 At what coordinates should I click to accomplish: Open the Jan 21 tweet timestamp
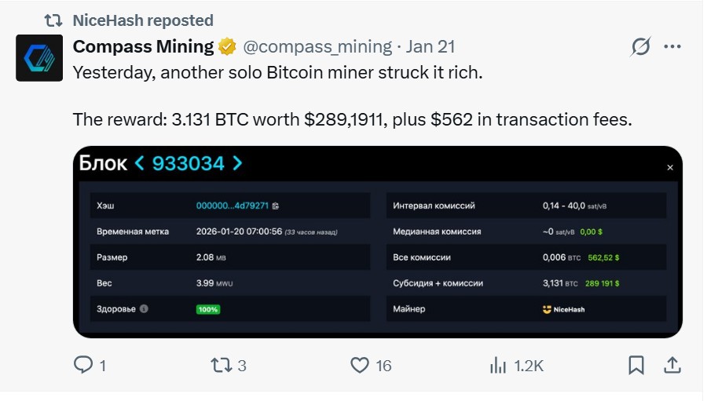click(430, 47)
